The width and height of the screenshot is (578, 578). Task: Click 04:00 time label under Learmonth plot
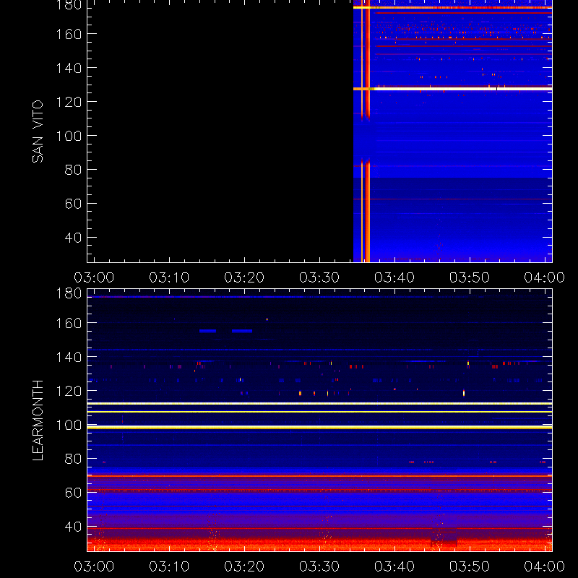(x=545, y=566)
